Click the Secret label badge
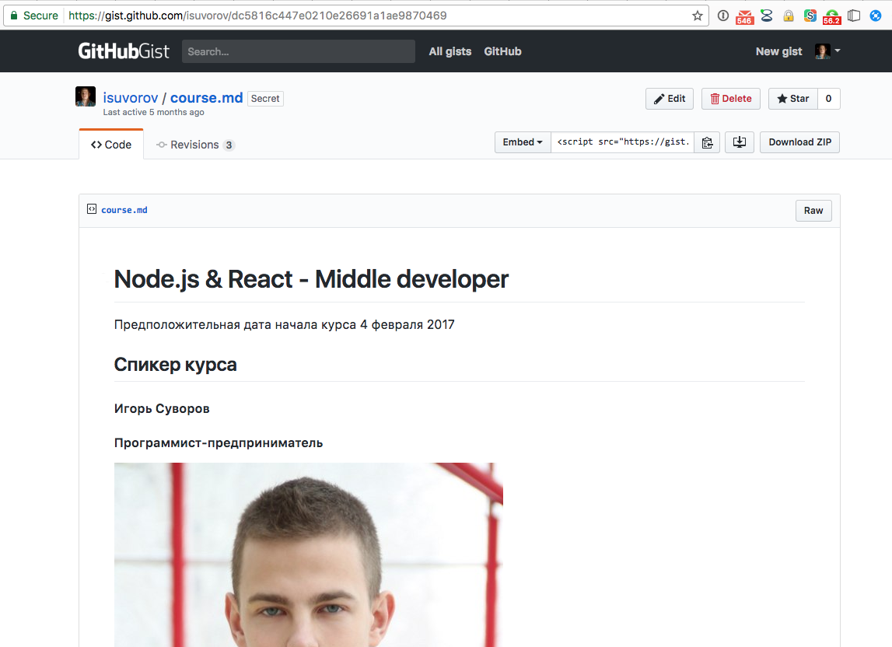 [265, 99]
